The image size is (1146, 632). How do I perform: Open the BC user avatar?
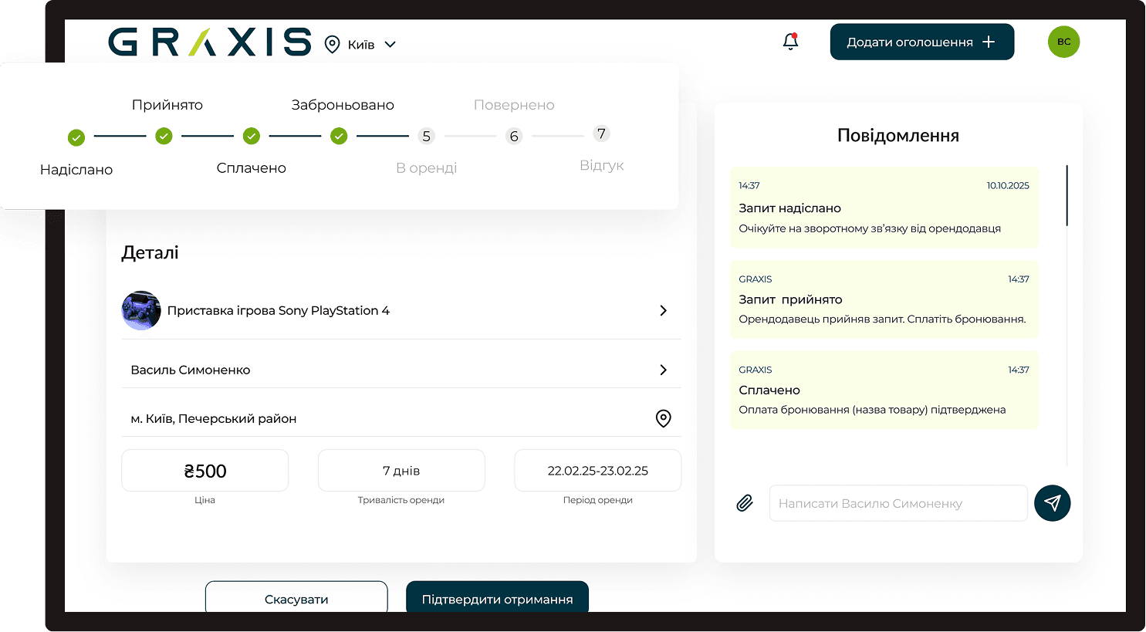[x=1063, y=42]
